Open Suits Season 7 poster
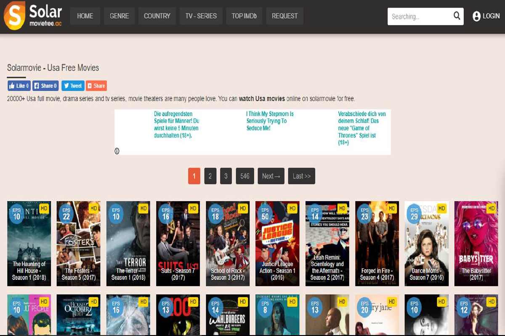Viewport: 505px width, 336px height. [178, 244]
